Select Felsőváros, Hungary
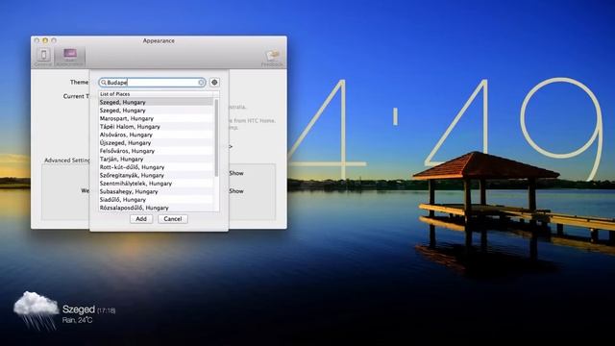The image size is (615, 346). pos(156,151)
